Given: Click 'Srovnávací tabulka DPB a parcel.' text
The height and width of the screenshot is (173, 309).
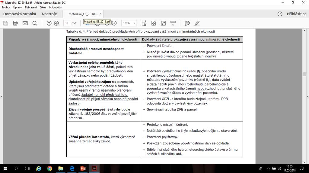Looking at the screenshot, I should pos(172,109).
